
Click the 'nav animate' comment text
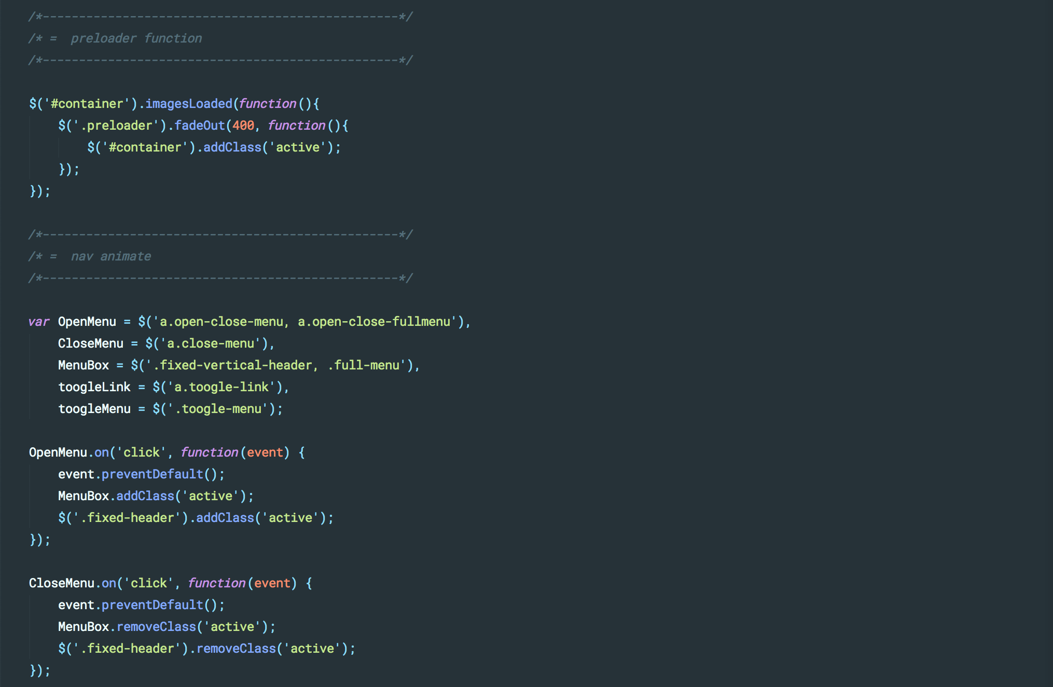point(110,256)
